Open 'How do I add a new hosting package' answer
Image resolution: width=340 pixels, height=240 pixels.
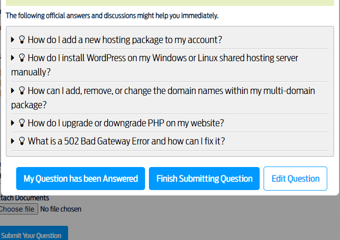(x=125, y=40)
